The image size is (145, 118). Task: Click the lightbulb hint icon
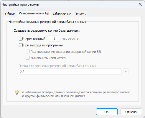pos(17,92)
